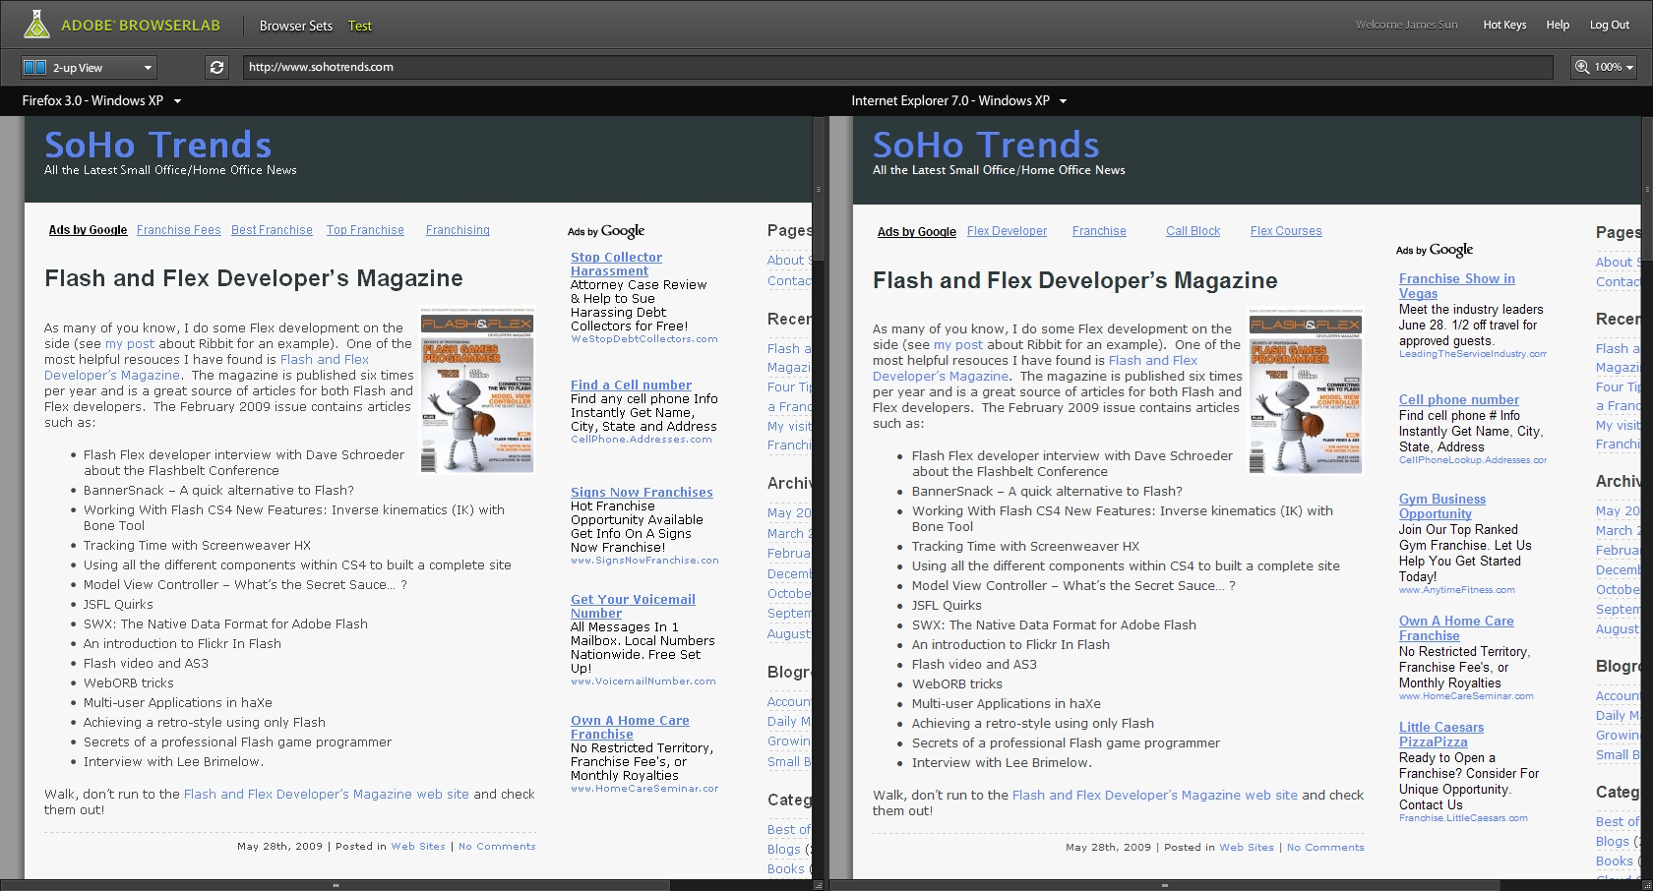Click Cell phone number ad in IE pane
This screenshot has height=891, width=1653.
1459,399
